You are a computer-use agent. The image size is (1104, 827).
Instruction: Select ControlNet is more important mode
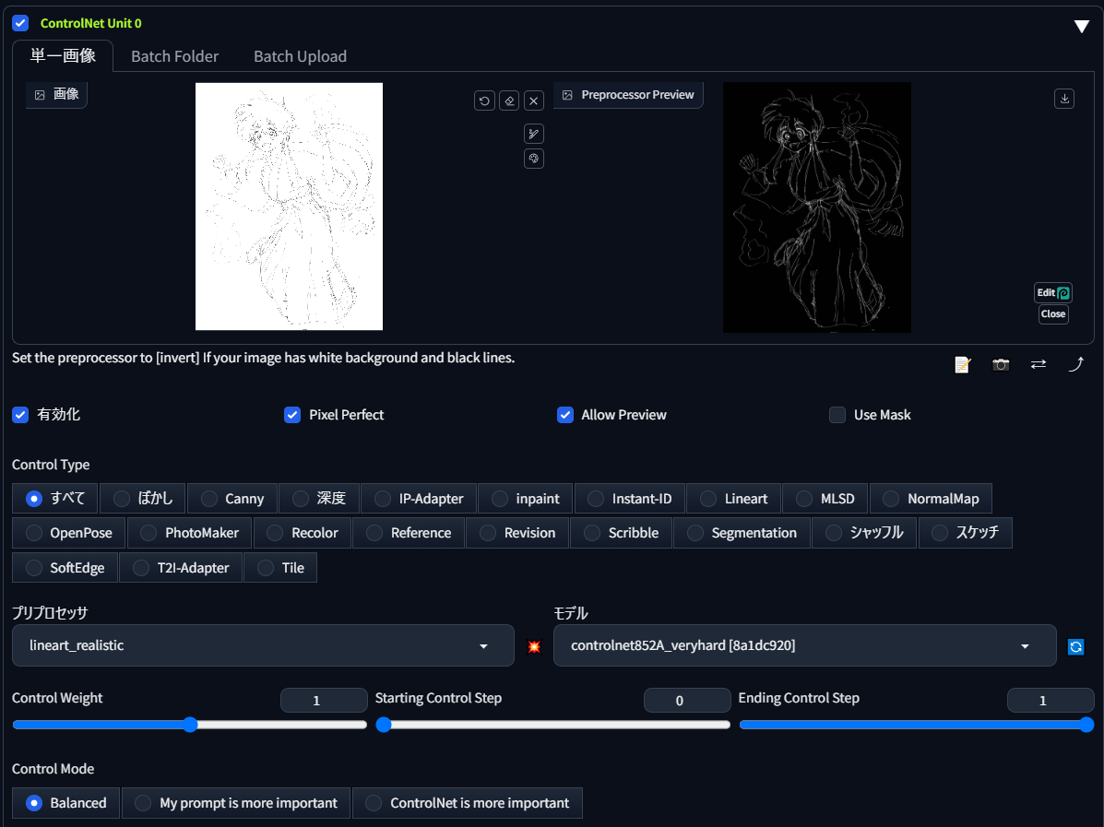pos(468,803)
